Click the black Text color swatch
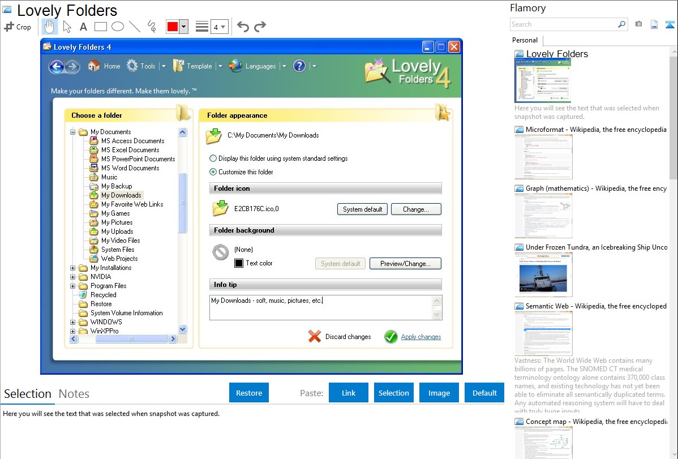 (x=239, y=263)
